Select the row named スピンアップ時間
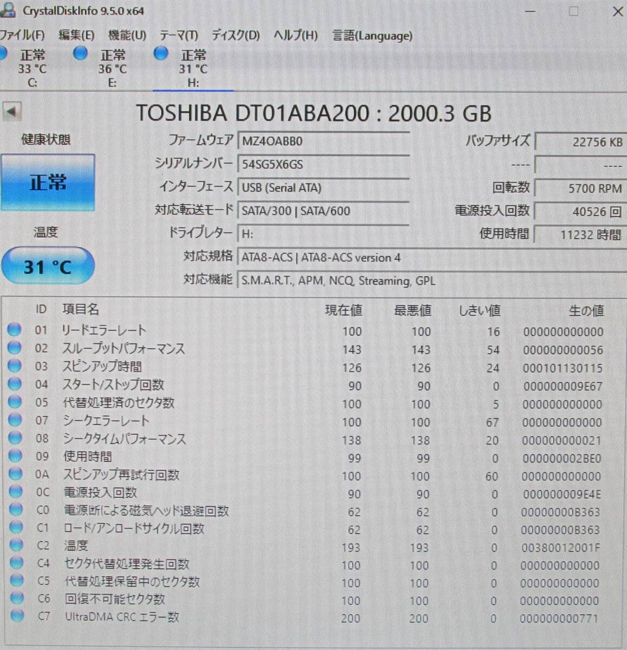627x650 pixels. pos(306,367)
